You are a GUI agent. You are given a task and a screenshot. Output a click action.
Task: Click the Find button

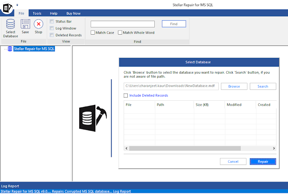pos(174,24)
